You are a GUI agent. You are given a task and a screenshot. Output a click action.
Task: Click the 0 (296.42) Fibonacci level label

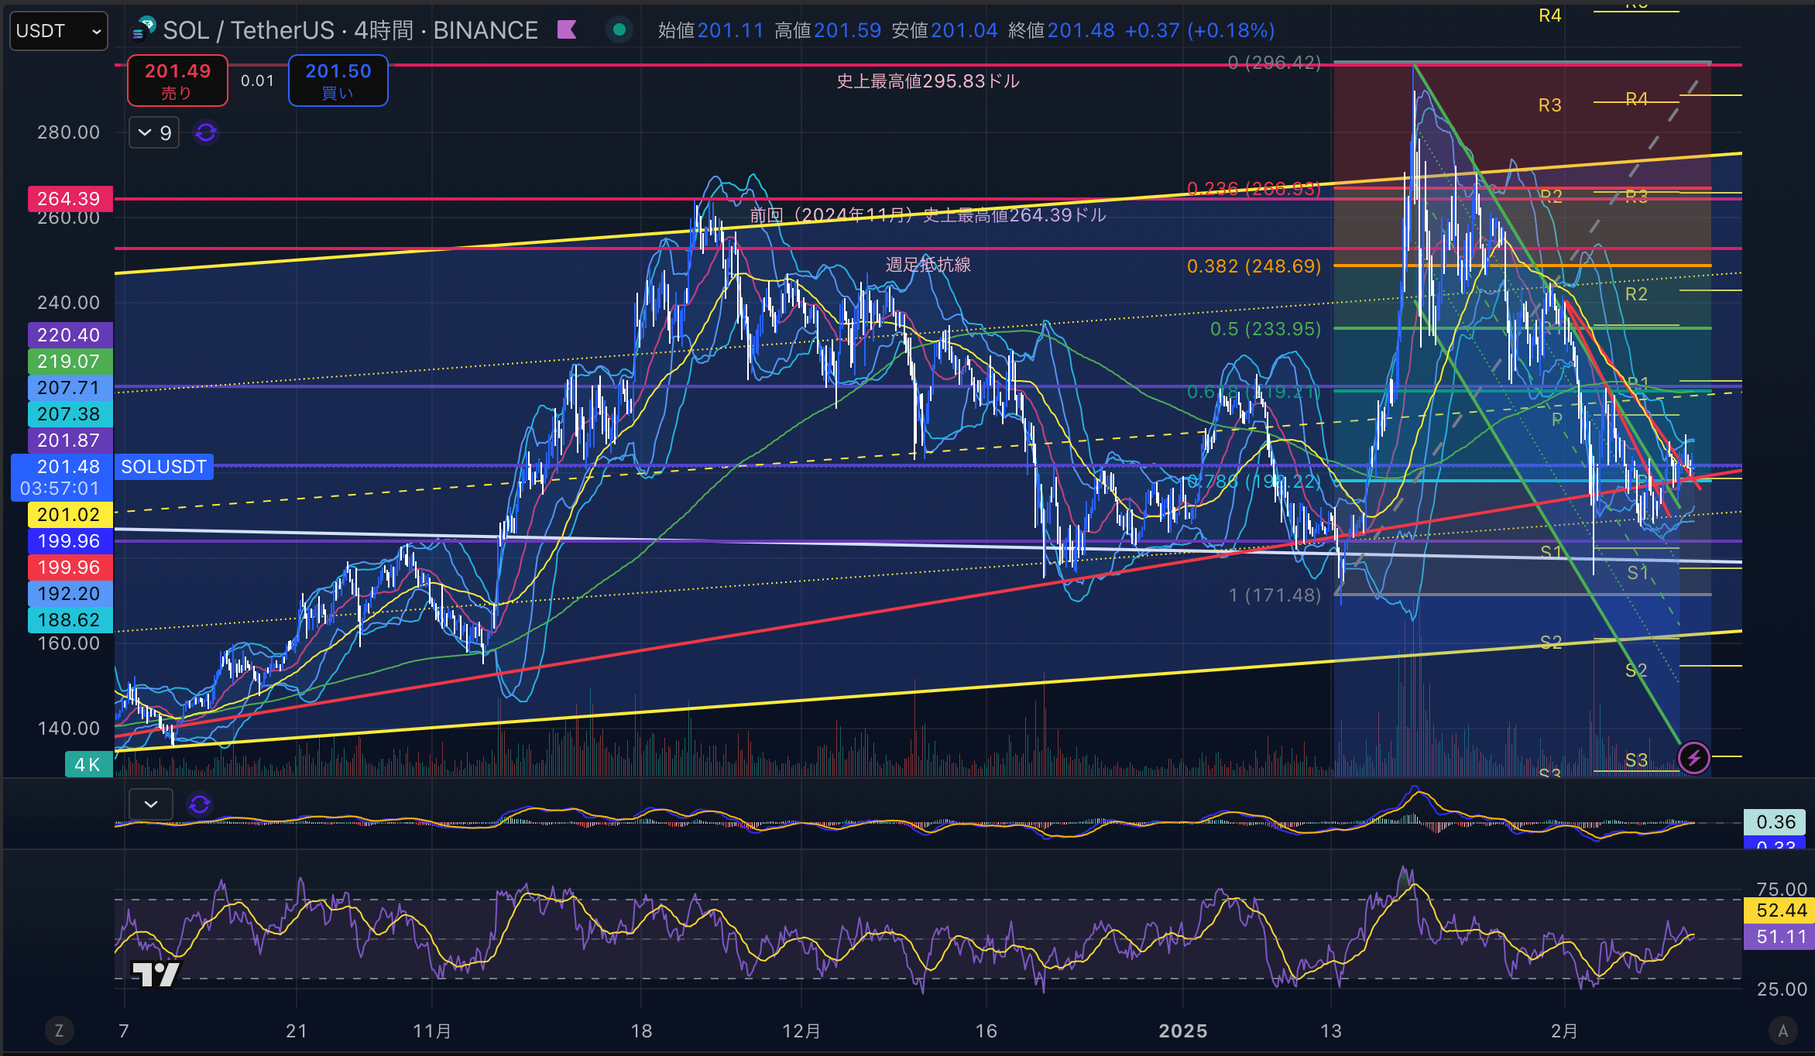pos(1275,63)
